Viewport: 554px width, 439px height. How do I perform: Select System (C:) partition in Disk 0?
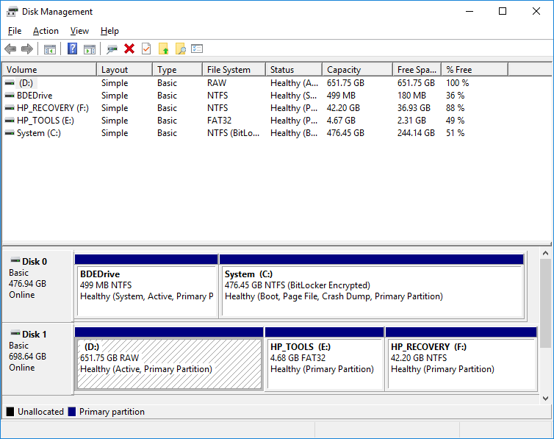(x=371, y=290)
